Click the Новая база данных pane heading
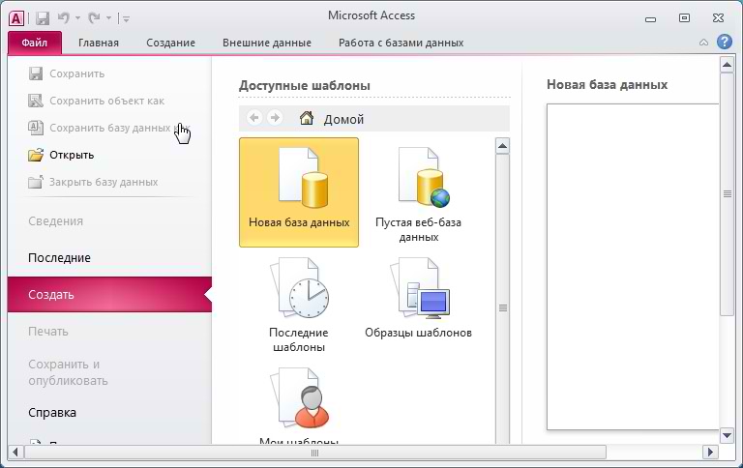The height and width of the screenshot is (468, 743). click(607, 84)
